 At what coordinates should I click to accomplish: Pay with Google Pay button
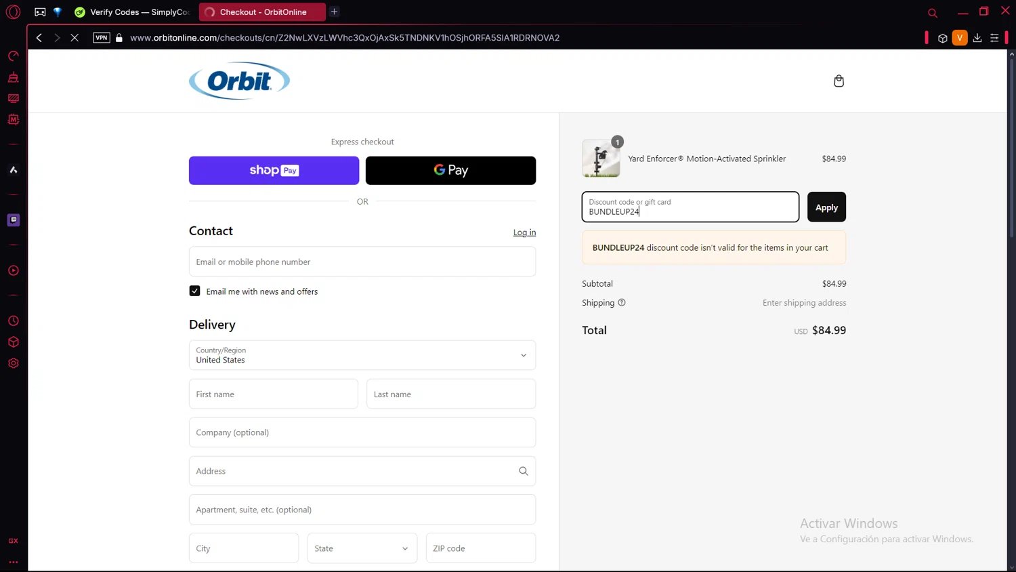(x=450, y=171)
